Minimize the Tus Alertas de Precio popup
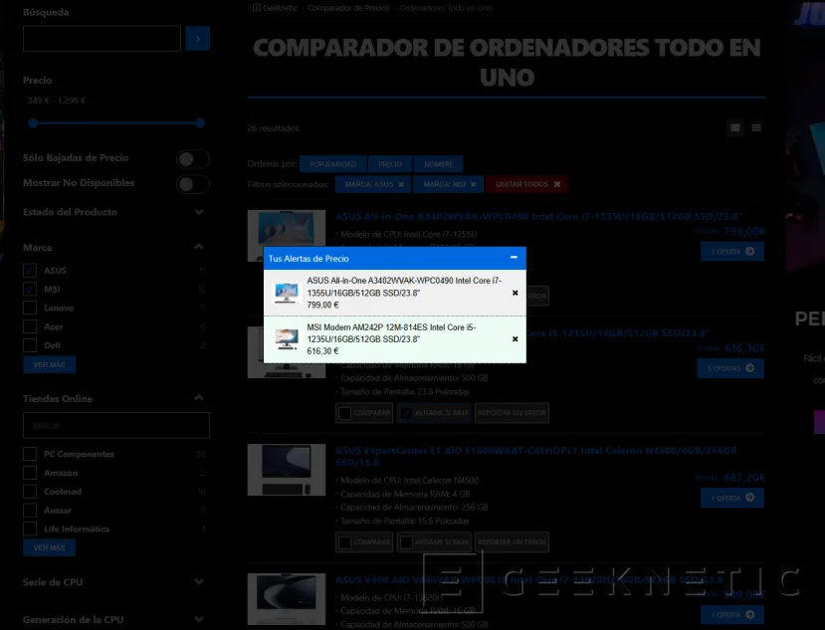This screenshot has width=825, height=630. pyautogui.click(x=514, y=258)
